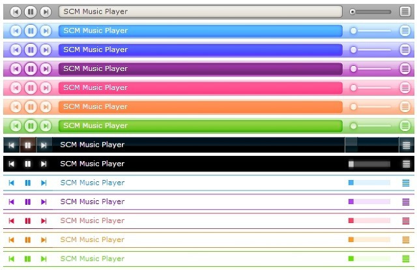Open playlist on the dark navy player
This screenshot has height=270, width=417.
click(407, 145)
